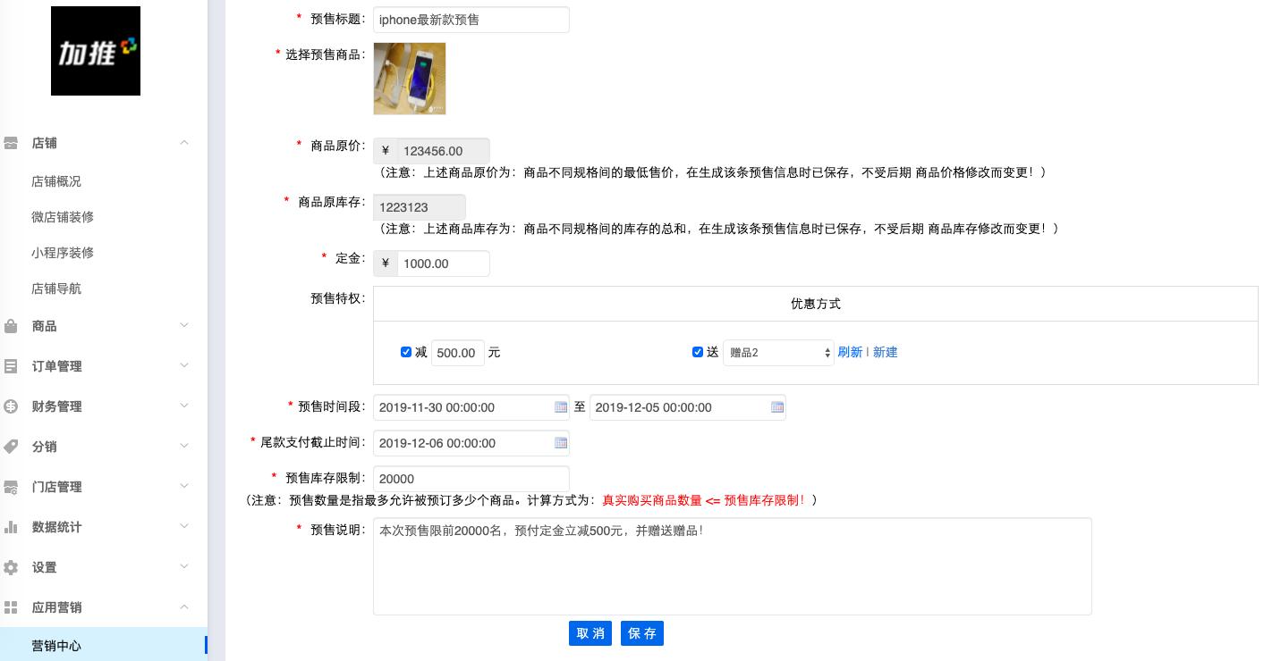This screenshot has height=661, width=1264.
Task: Click the 取消 button
Action: pyautogui.click(x=590, y=633)
